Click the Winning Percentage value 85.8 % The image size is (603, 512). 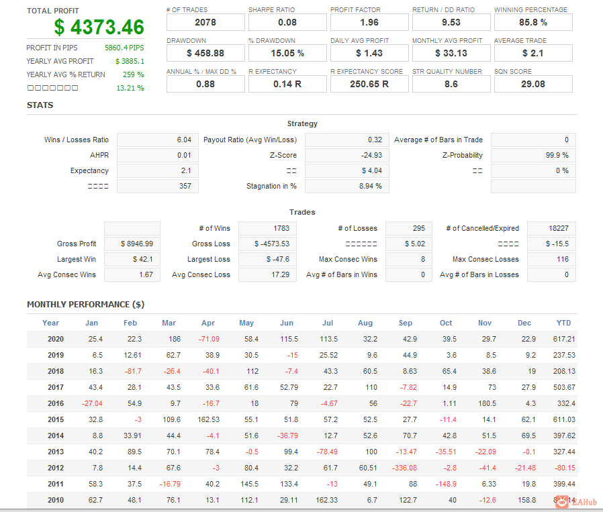533,22
